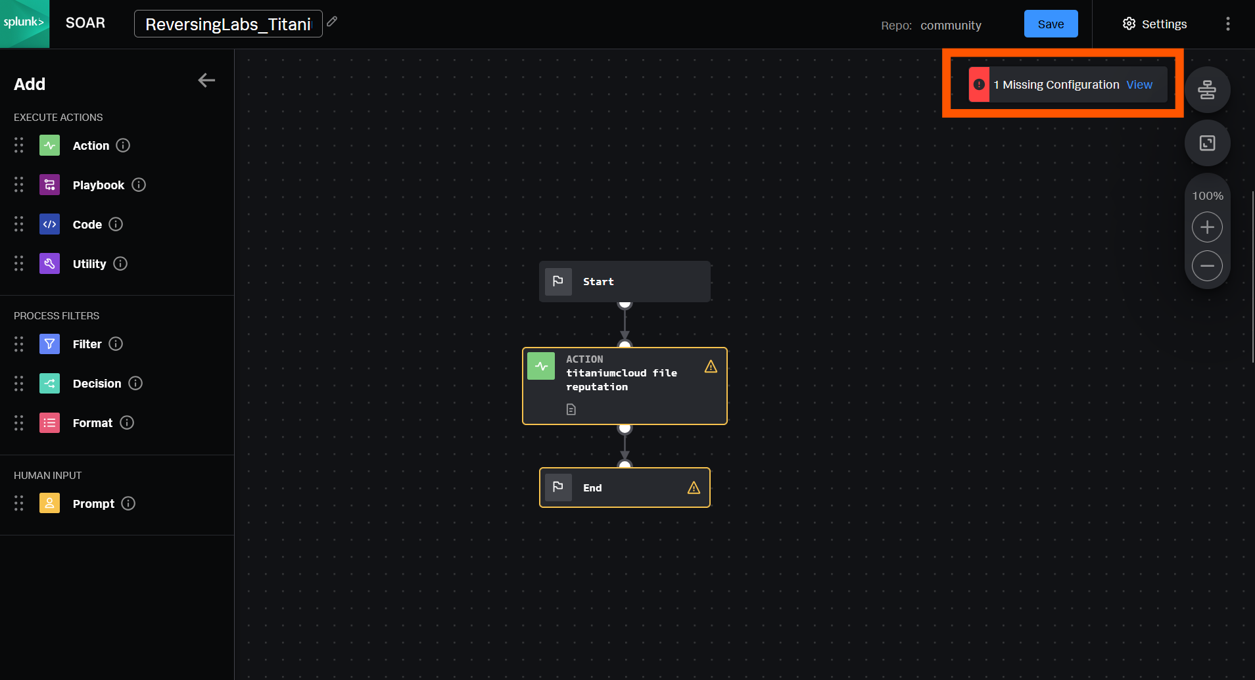Viewport: 1255px width, 680px height.
Task: Grab the Action block drag handle
Action: point(19,145)
